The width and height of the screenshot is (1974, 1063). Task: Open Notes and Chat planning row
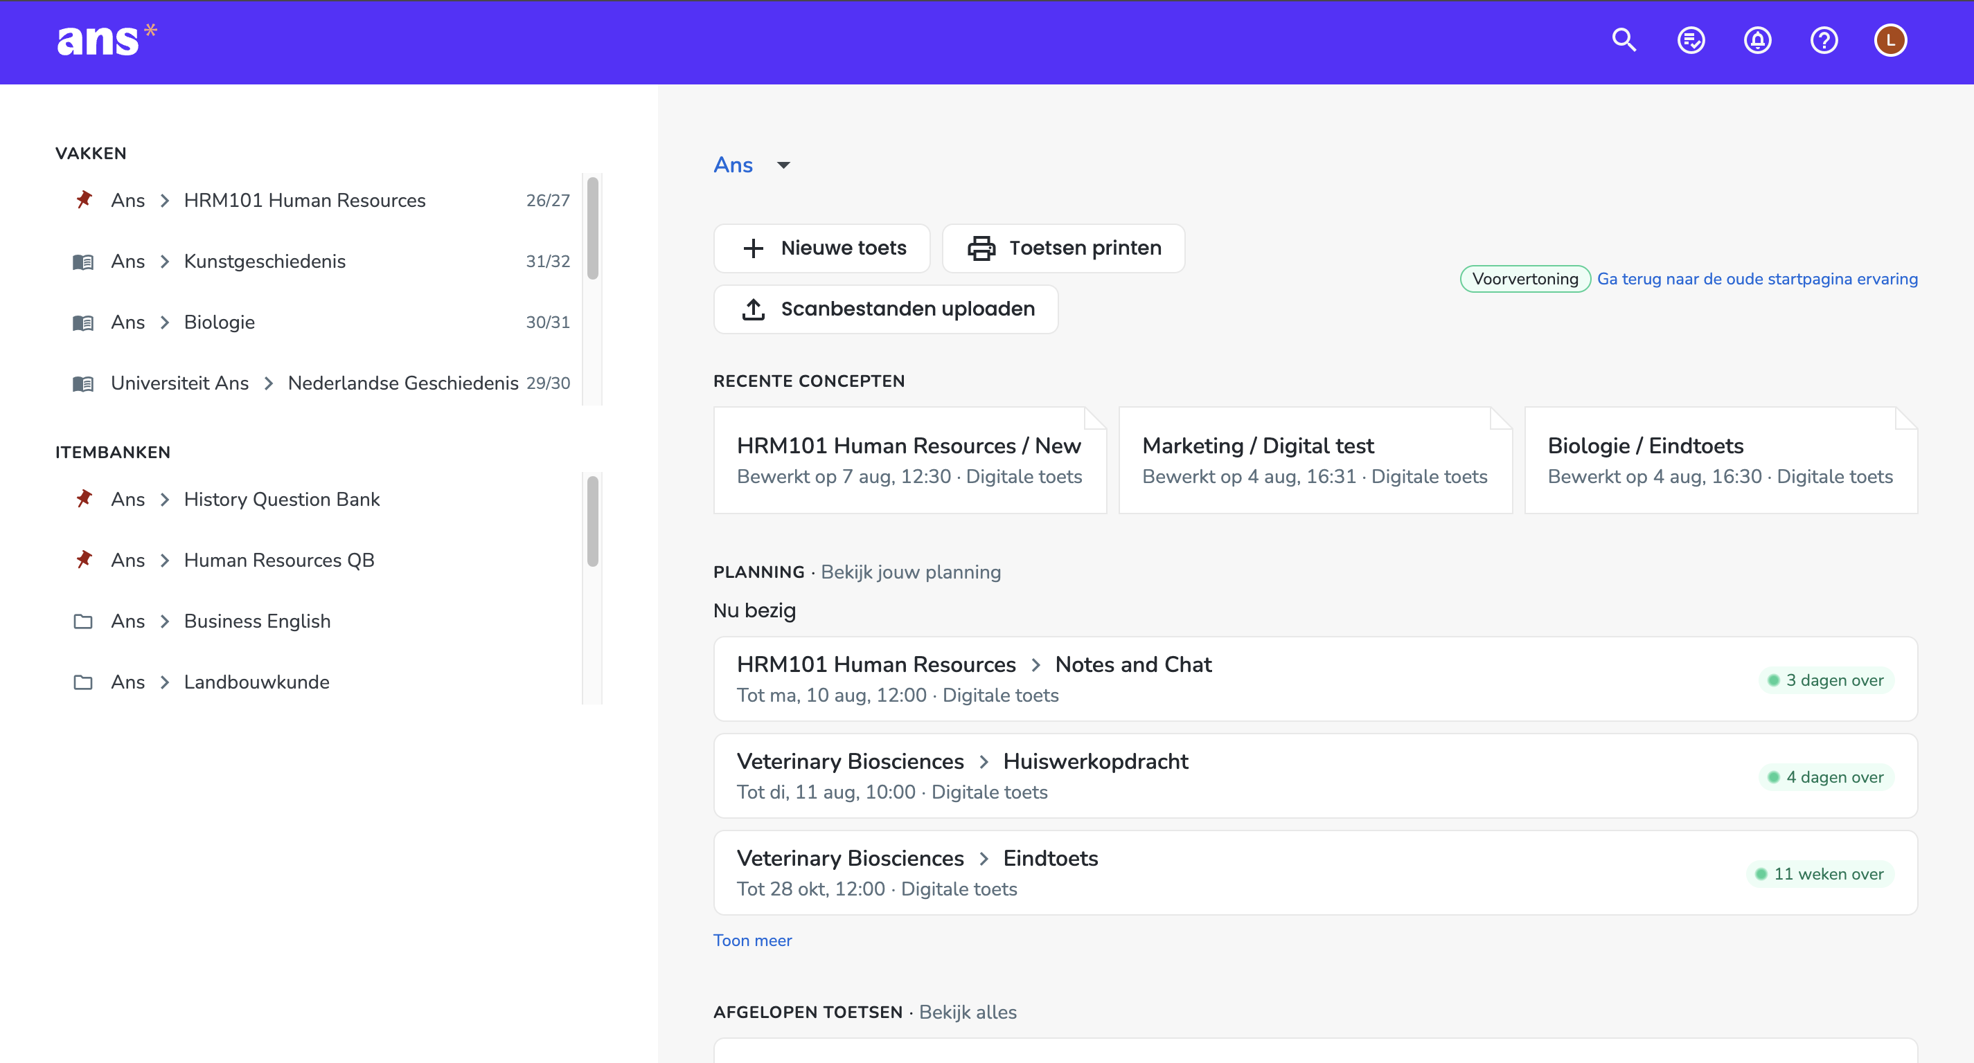tap(1316, 680)
